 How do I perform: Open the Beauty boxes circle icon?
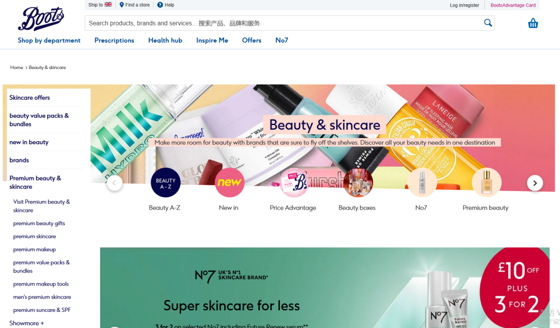358,183
